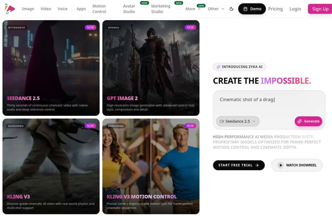Open the Voice menu item
This screenshot has width=332, height=221.
tap(63, 9)
